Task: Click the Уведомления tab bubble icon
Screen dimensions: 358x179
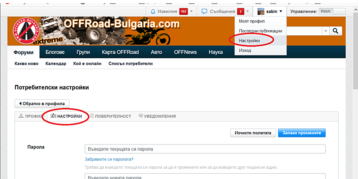Action: click(141, 116)
